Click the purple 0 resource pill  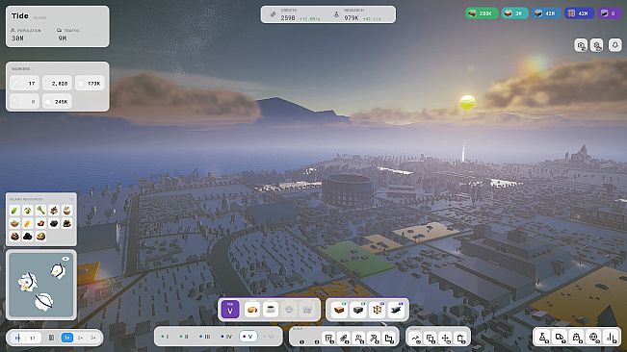tap(609, 13)
